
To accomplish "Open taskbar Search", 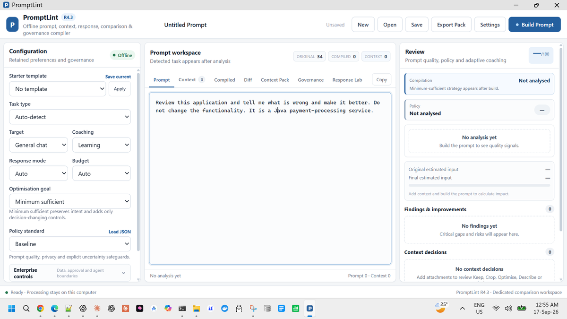I will pyautogui.click(x=26, y=309).
